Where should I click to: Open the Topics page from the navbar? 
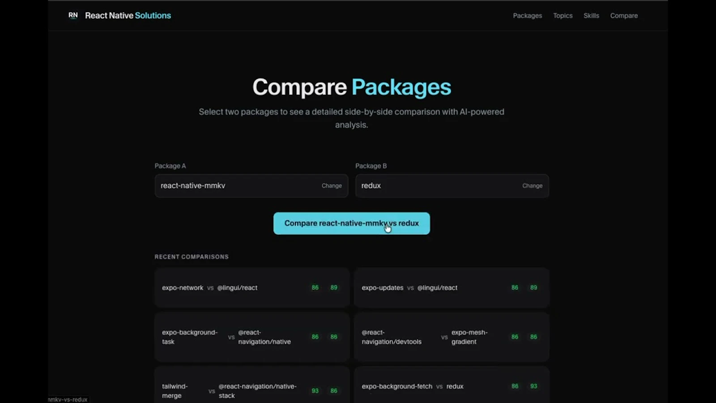point(562,15)
